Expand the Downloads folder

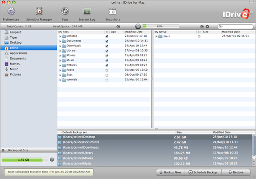pyautogui.click(x=60, y=46)
